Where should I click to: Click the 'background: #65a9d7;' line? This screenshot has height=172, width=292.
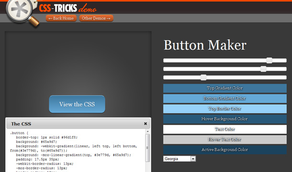36,142
